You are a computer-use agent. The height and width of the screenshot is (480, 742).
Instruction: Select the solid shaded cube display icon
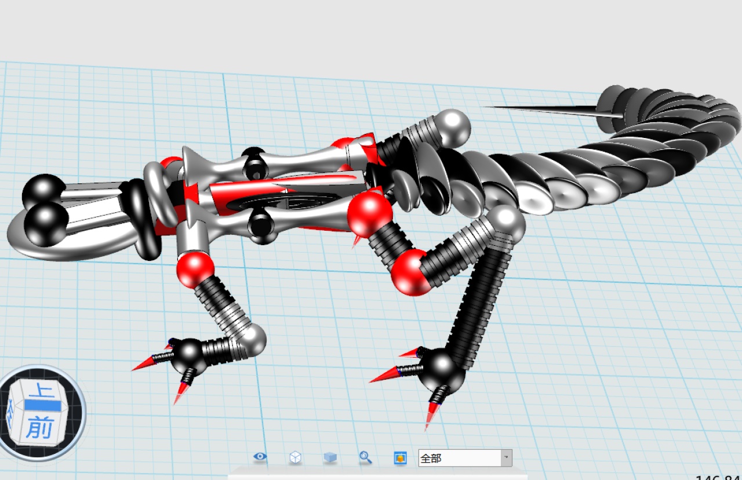(330, 457)
